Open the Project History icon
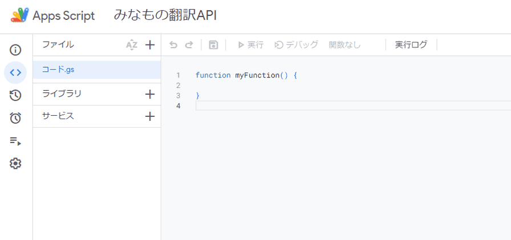This screenshot has width=511, height=240. coord(16,95)
